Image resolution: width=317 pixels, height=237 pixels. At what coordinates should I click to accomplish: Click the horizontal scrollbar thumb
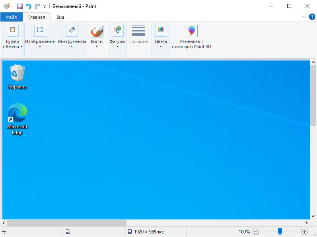pos(67,223)
